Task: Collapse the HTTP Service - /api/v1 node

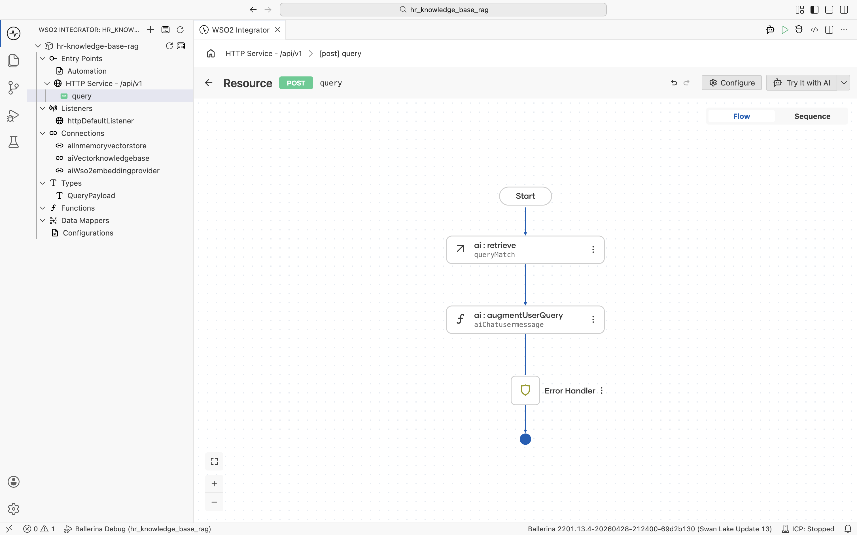Action: pos(47,84)
